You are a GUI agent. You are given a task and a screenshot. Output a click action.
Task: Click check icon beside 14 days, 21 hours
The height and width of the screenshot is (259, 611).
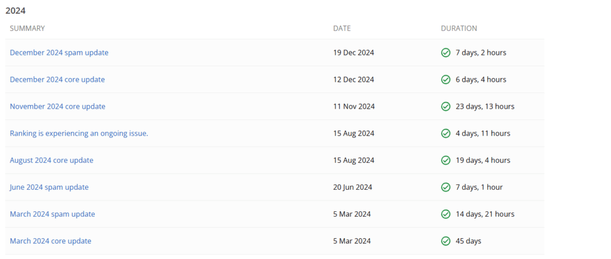pos(445,214)
